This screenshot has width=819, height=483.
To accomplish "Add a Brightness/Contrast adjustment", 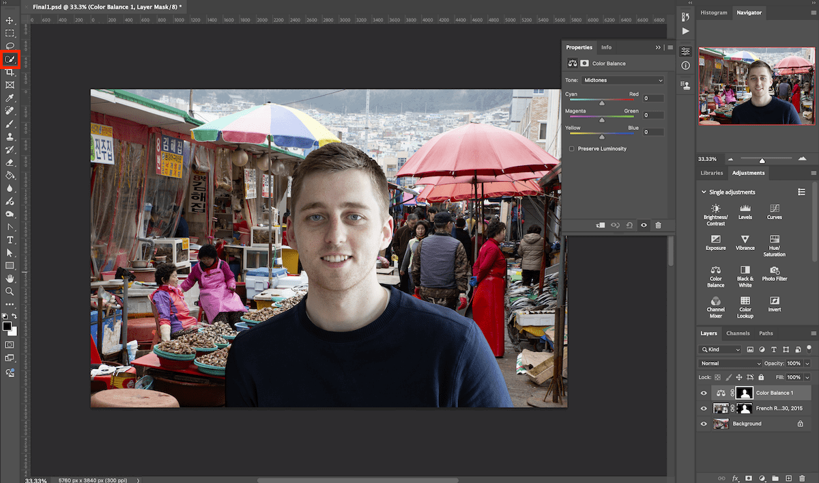I will 715,215.
